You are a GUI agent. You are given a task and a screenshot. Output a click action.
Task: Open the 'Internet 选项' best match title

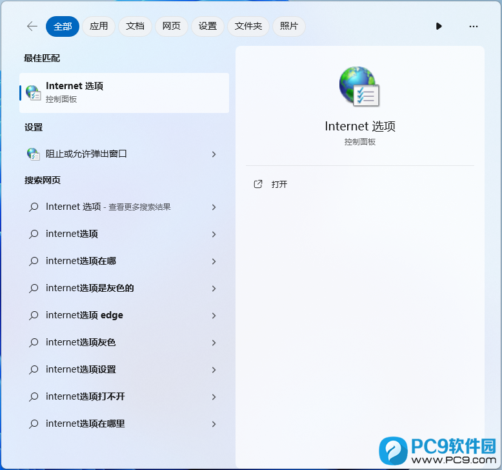(75, 86)
